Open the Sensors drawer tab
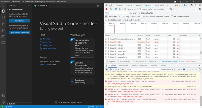This screenshot has height=108, width=202. [x=154, y=66]
